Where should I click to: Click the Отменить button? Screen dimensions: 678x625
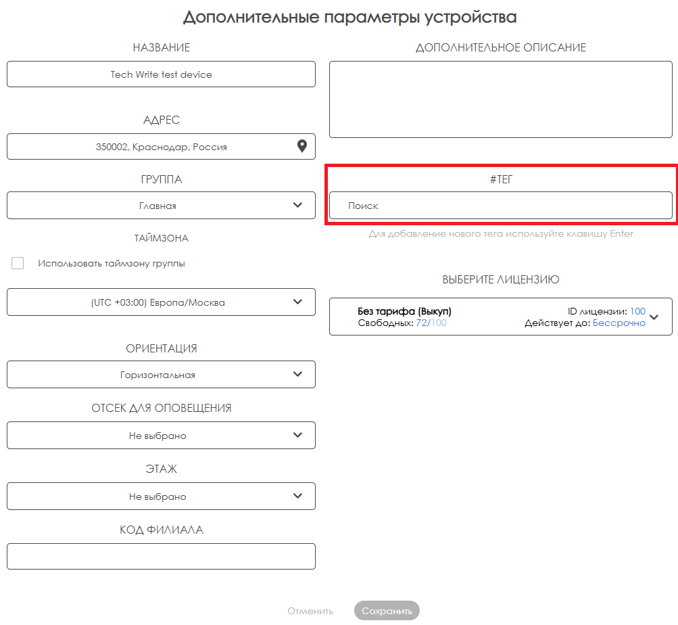point(310,611)
